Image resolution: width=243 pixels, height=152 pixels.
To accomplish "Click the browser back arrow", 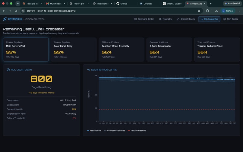I will [4, 11].
